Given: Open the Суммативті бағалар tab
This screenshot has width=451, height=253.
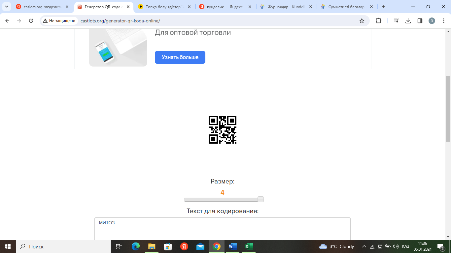Looking at the screenshot, I should point(347,7).
